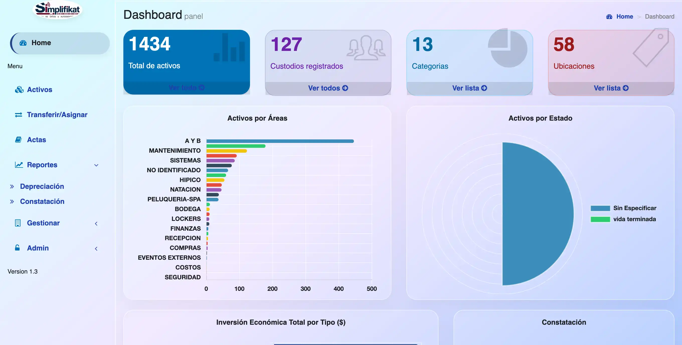Click the double-chevron icon beside Depreciación
This screenshot has height=345, width=682.
[x=12, y=186]
